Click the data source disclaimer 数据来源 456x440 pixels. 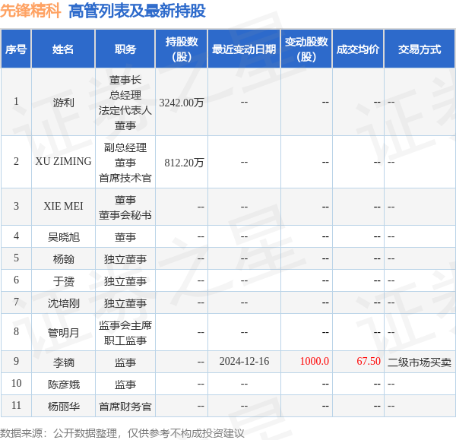click(x=122, y=433)
